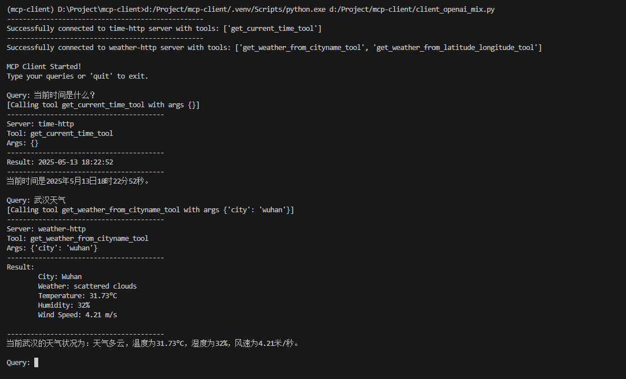Click the Result timestamp 2025-05-13 18:22:52
This screenshot has width=626, height=379.
click(75, 162)
